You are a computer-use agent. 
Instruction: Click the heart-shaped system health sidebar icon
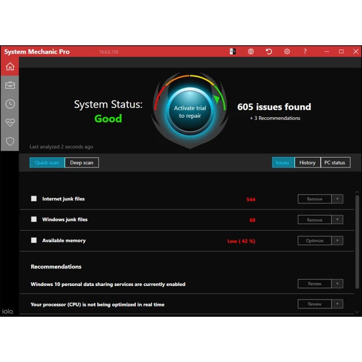pos(10,122)
